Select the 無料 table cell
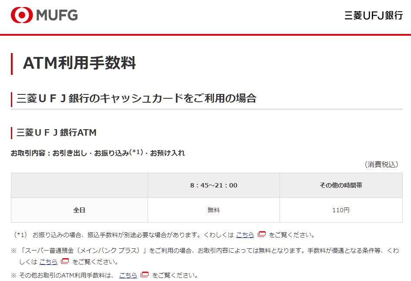Screen dimensions: 411x281 click(x=214, y=210)
